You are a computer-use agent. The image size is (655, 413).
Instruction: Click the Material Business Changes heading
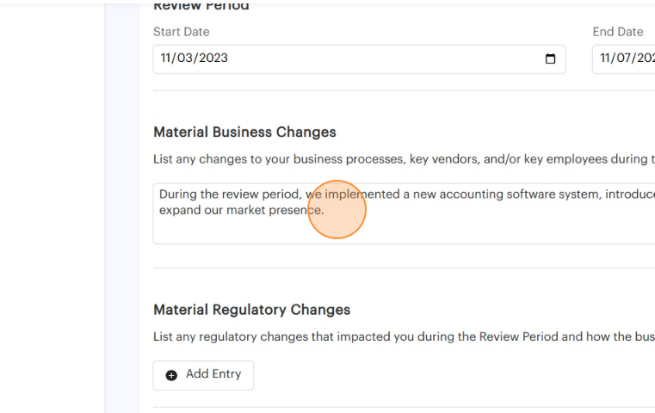pos(244,133)
